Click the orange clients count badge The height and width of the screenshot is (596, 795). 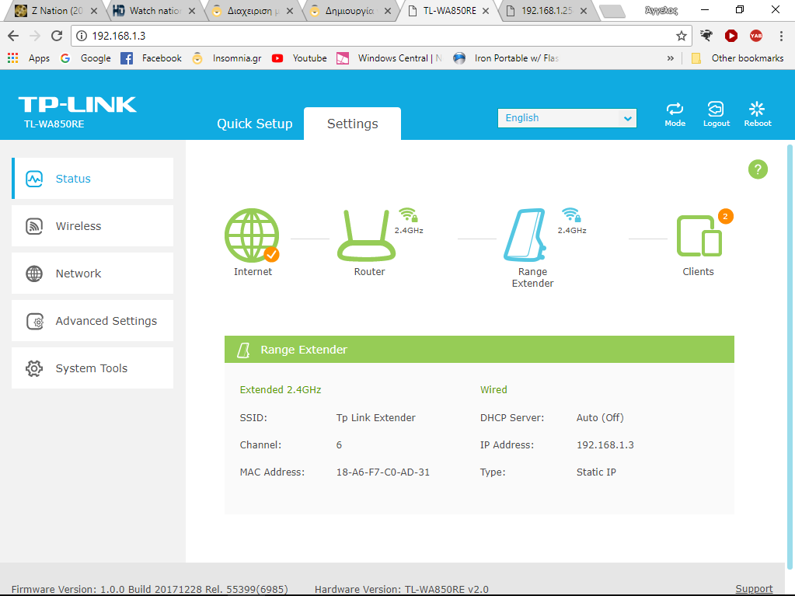click(725, 216)
